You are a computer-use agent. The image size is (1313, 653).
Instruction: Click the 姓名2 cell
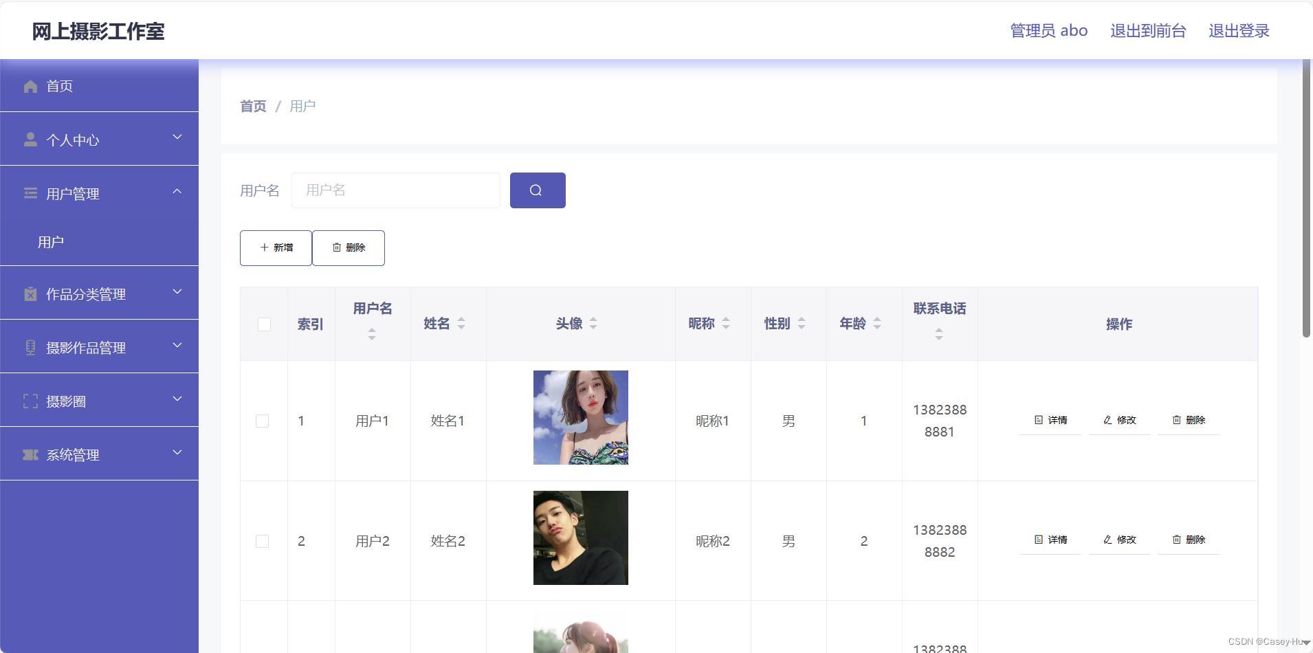tap(448, 541)
